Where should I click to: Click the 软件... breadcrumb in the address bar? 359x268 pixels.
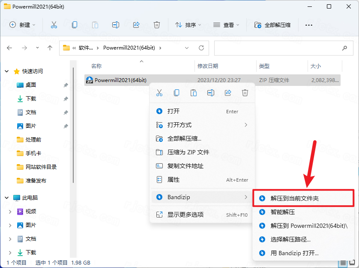click(x=86, y=48)
